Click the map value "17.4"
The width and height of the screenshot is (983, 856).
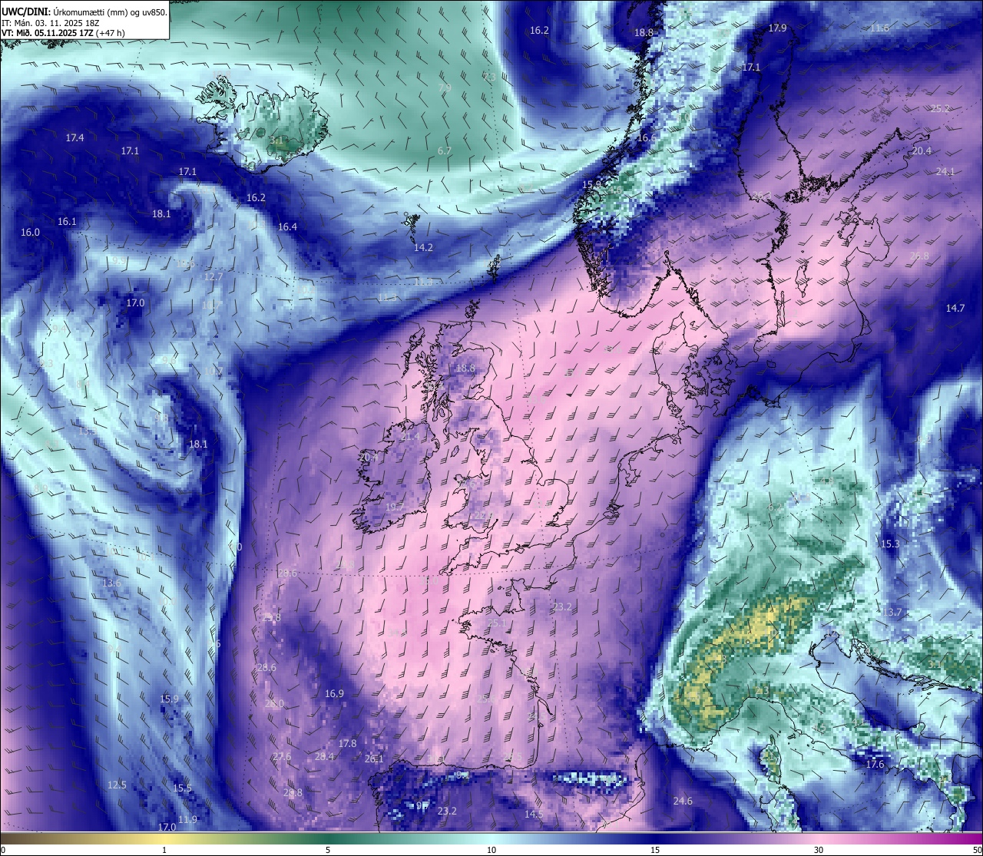point(74,138)
